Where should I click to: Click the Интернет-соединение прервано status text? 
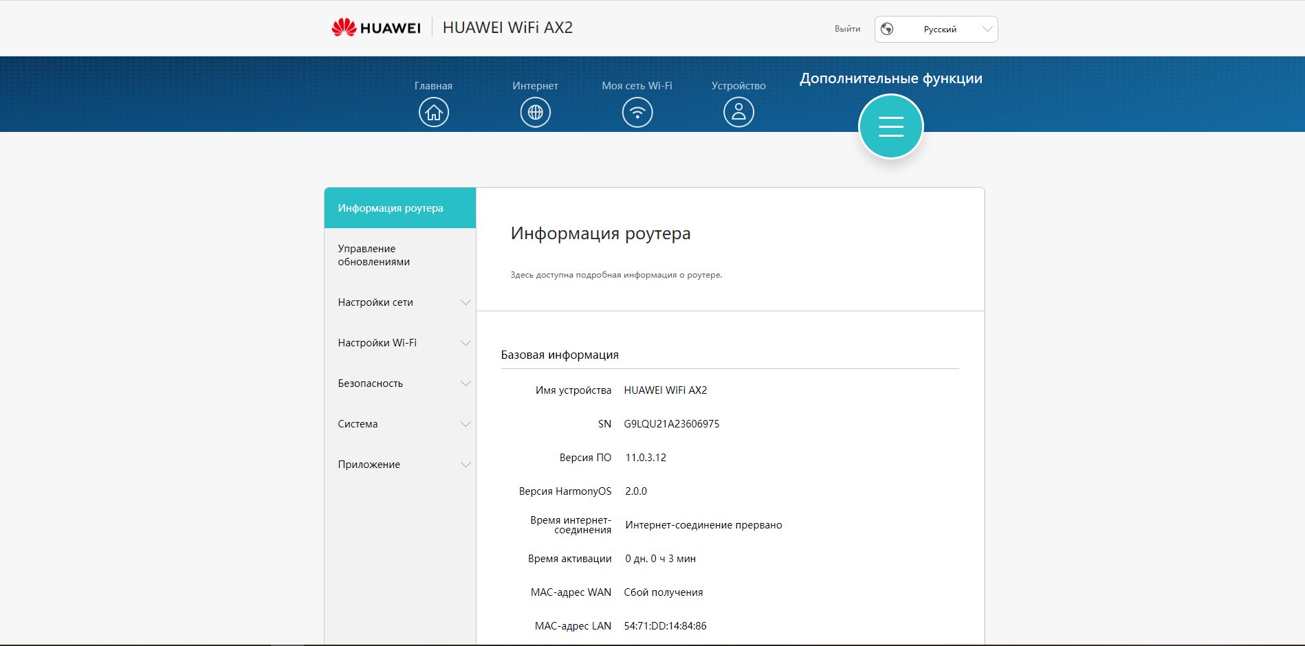point(703,525)
